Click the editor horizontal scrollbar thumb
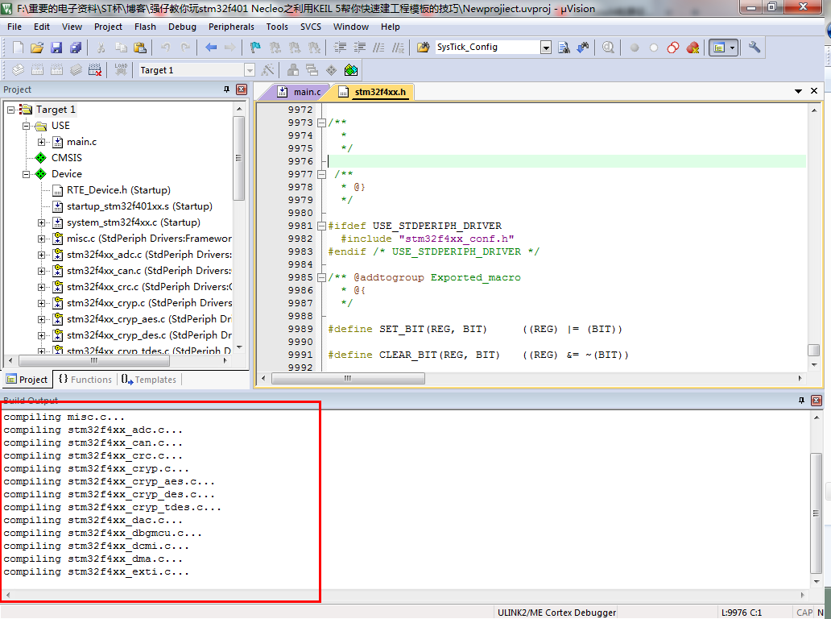 [x=348, y=378]
